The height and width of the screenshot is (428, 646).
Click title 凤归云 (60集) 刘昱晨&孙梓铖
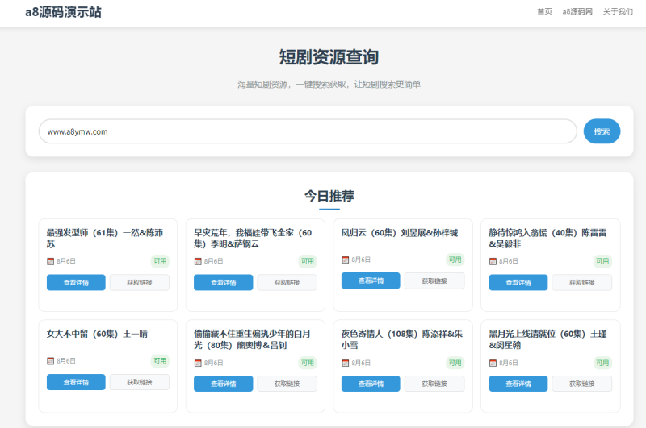(400, 233)
